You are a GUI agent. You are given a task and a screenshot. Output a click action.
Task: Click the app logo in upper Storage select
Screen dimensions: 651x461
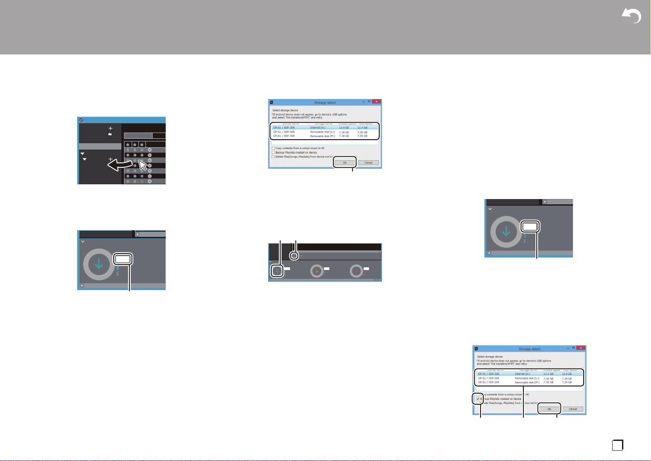coord(271,102)
